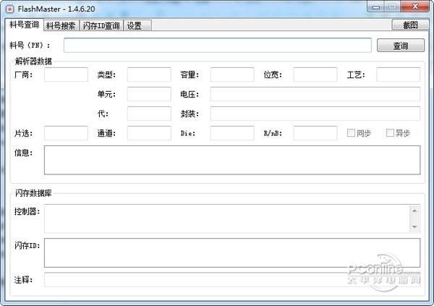Click the 容量 field
This screenshot has height=306, width=434.
point(232,75)
